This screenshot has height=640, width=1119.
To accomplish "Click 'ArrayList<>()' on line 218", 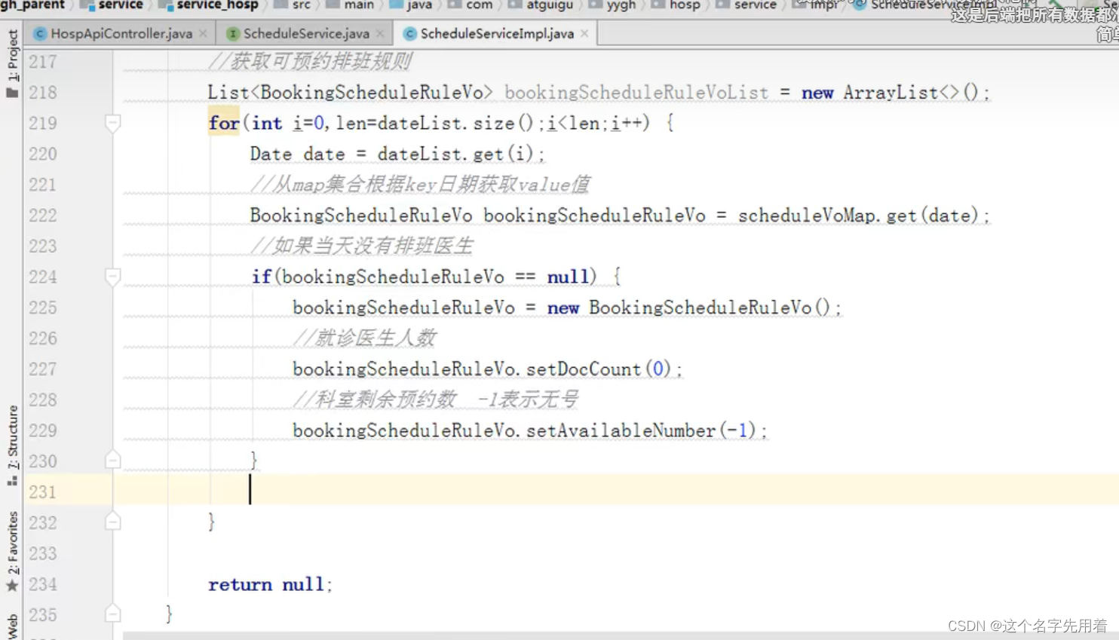I will tap(911, 92).
